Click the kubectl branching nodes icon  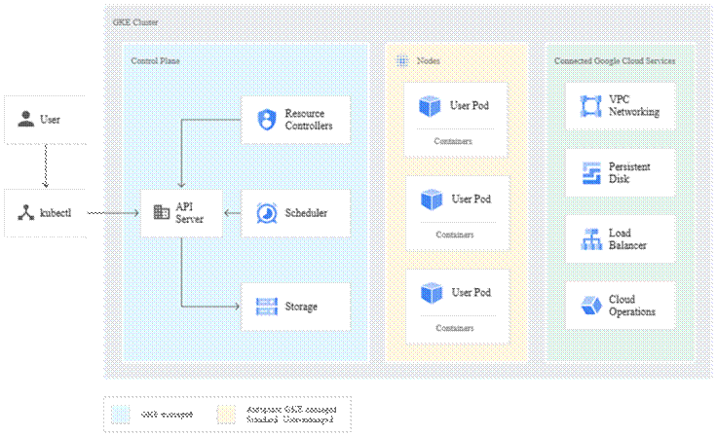[26, 212]
